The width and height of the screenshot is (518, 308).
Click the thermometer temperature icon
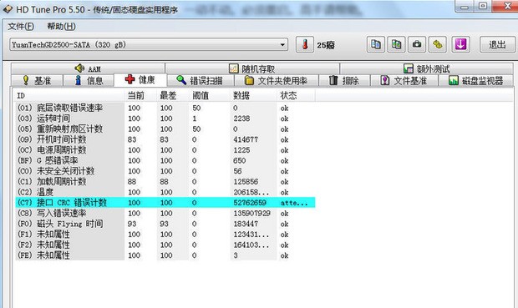305,44
